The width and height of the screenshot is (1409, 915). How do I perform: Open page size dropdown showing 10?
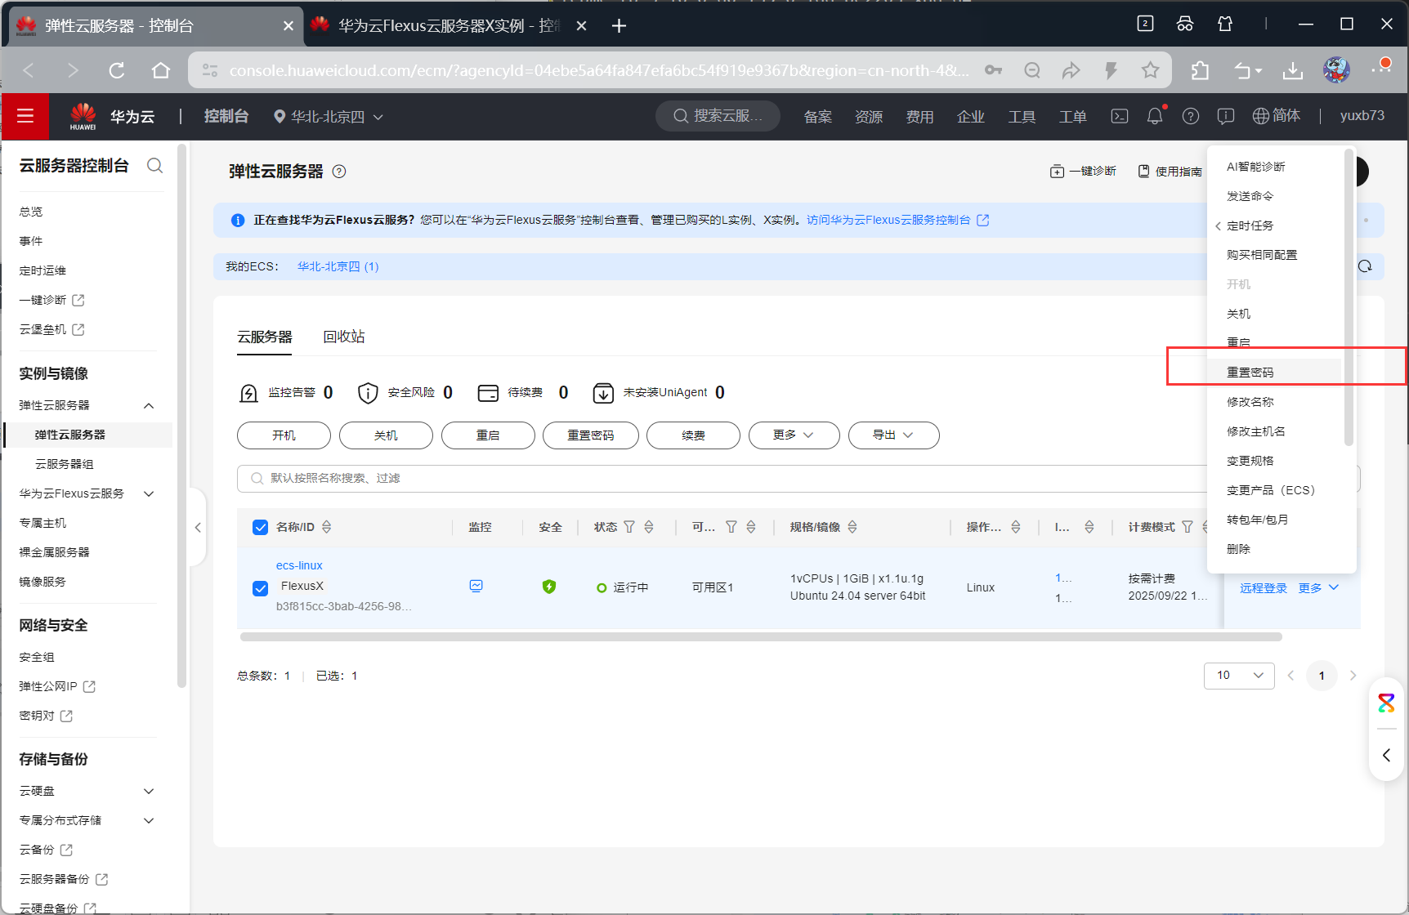1239,676
